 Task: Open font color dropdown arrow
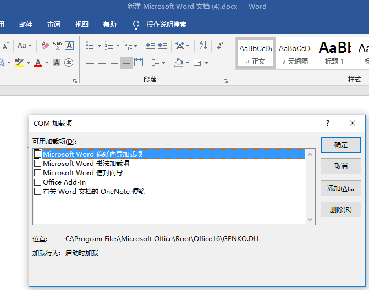coord(47,63)
